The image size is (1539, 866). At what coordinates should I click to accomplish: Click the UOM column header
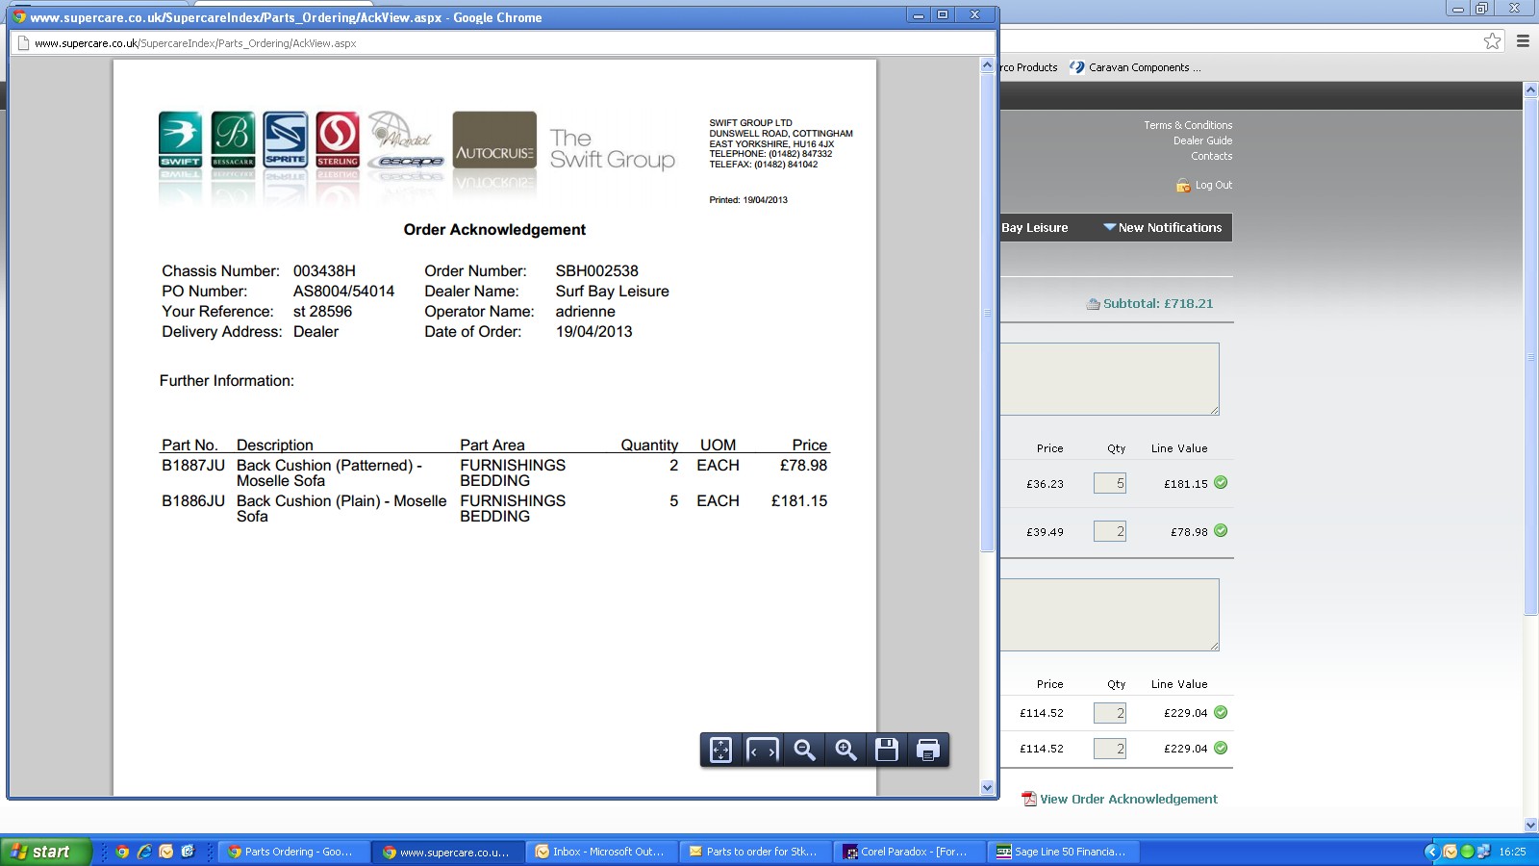coord(718,446)
